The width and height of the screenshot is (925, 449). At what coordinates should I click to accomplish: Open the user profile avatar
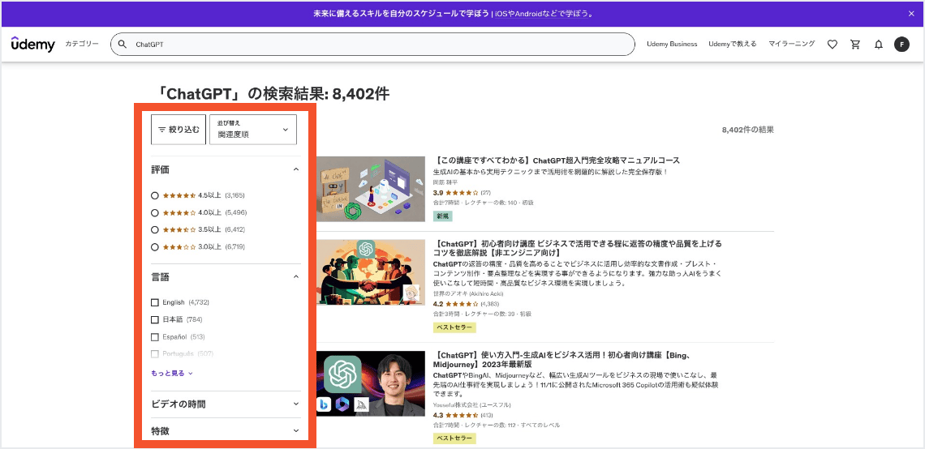coord(901,45)
